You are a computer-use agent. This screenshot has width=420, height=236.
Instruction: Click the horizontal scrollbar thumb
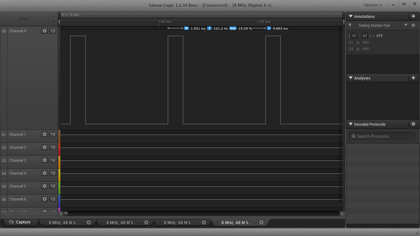tap(66, 214)
